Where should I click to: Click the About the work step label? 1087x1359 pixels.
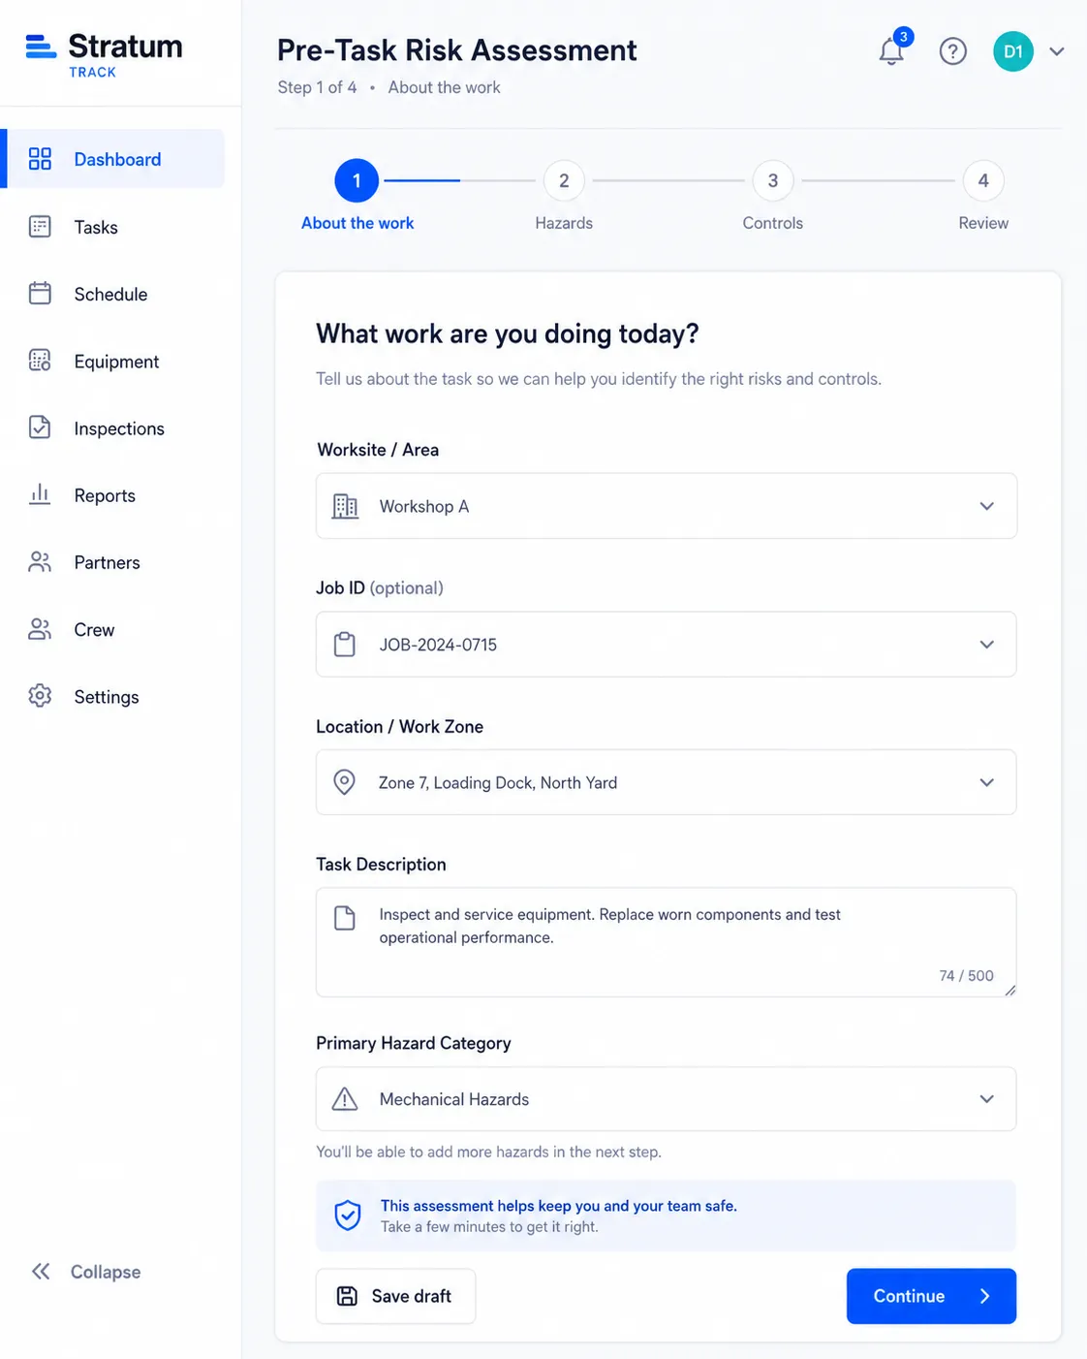pyautogui.click(x=357, y=223)
